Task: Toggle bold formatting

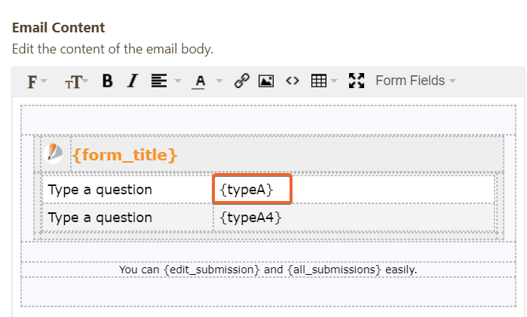Action: [107, 81]
